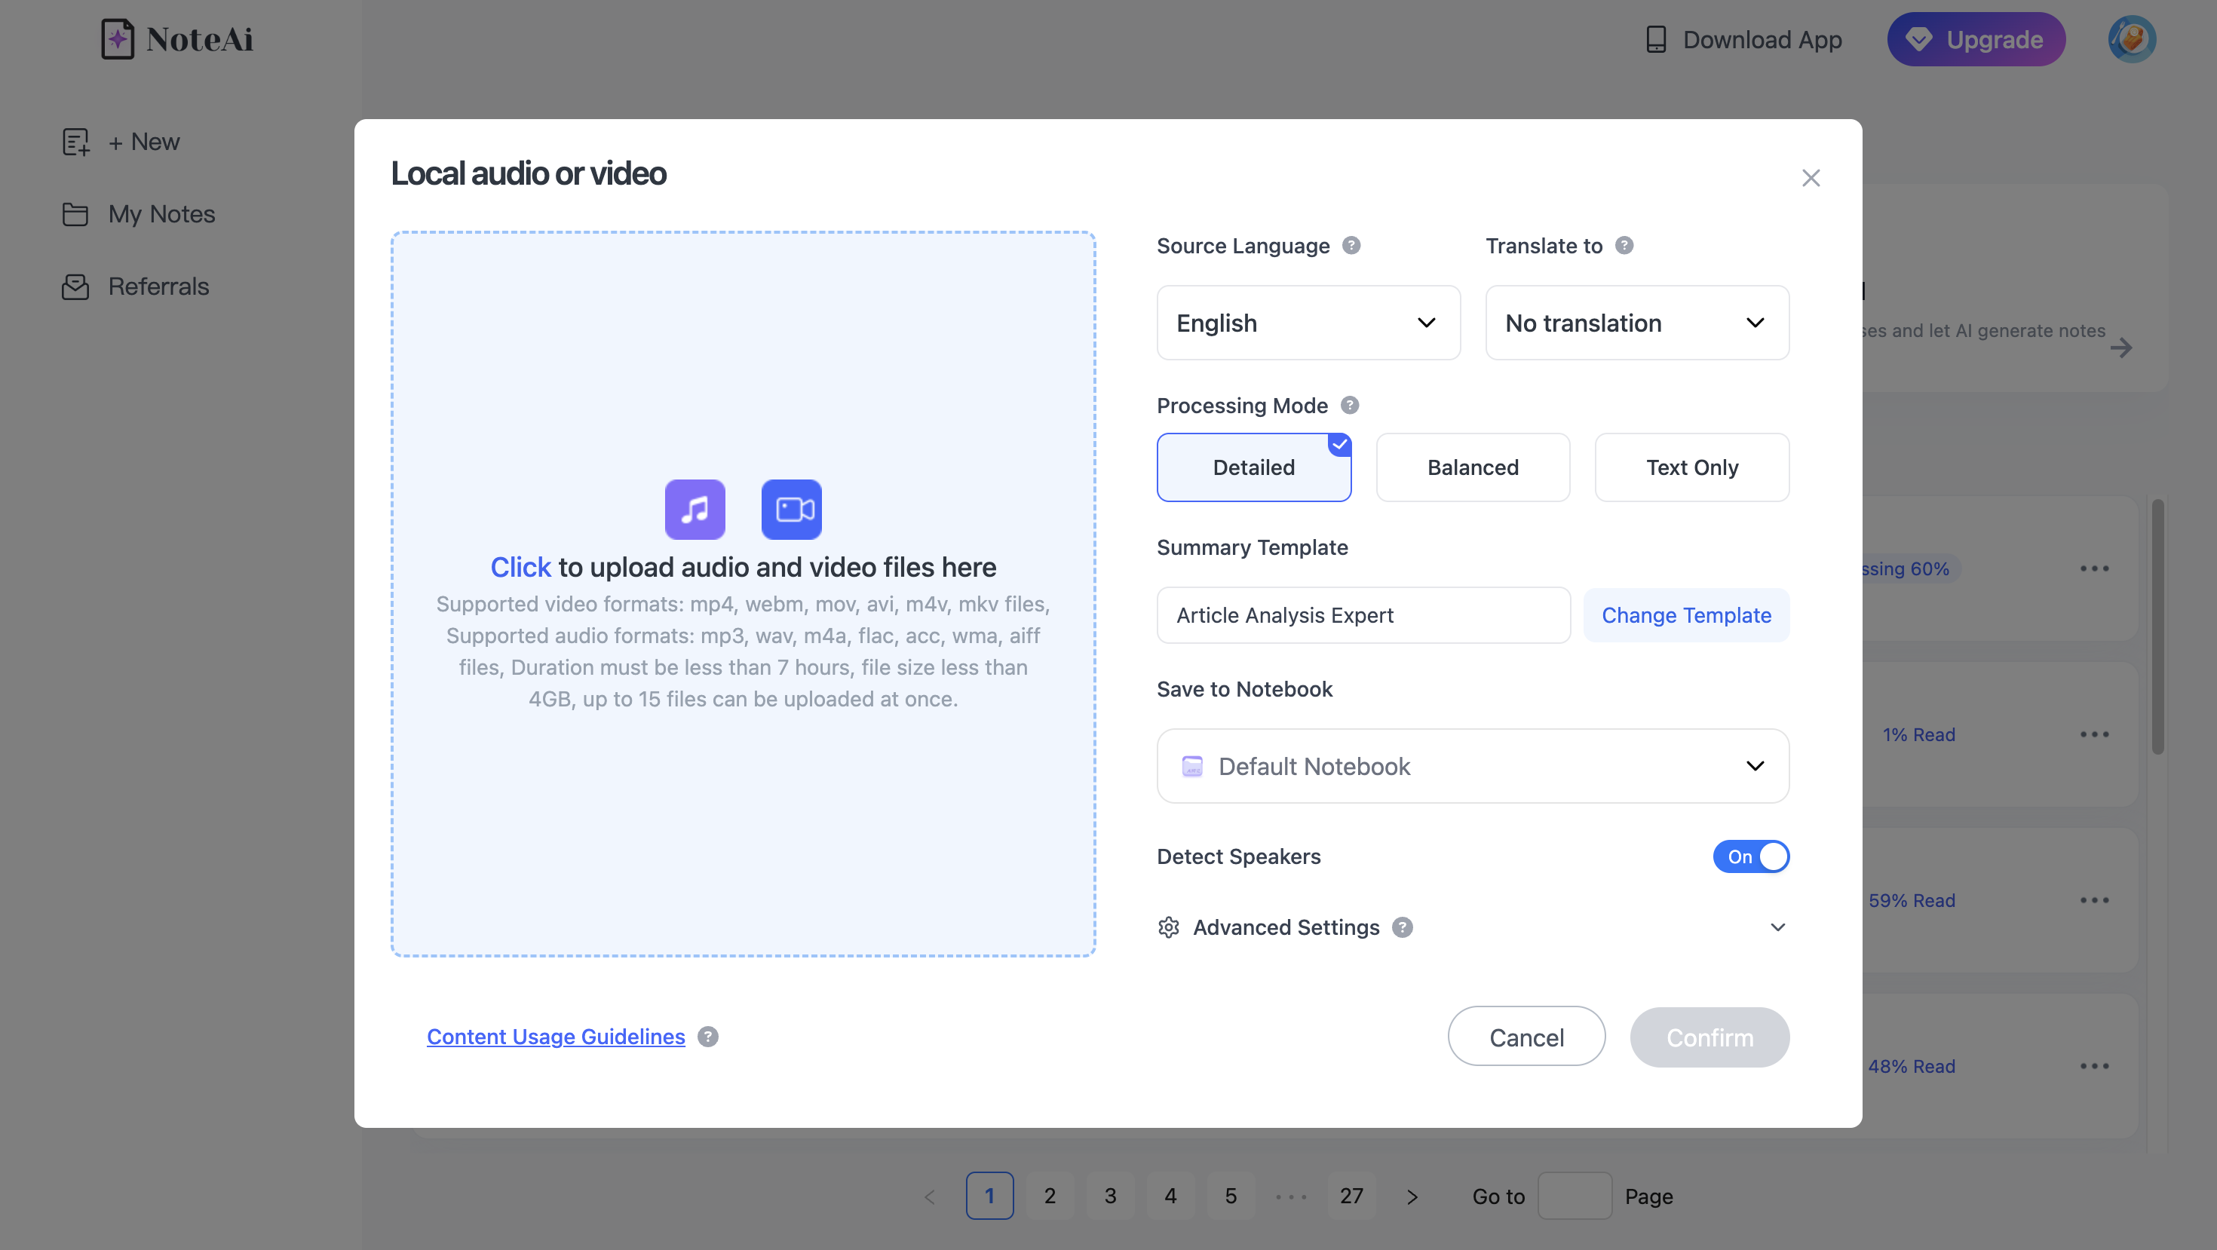Click the arrow on AI generate notes card
This screenshot has width=2217, height=1250.
[2121, 348]
